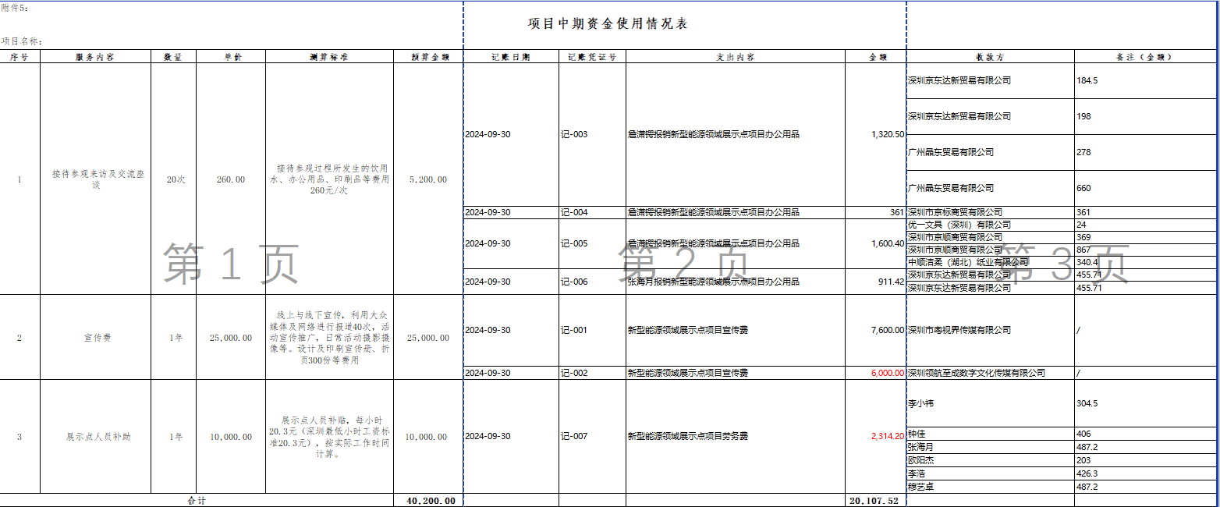Click the '记账凭证号' column header
This screenshot has width=1220, height=507.
pyautogui.click(x=592, y=57)
